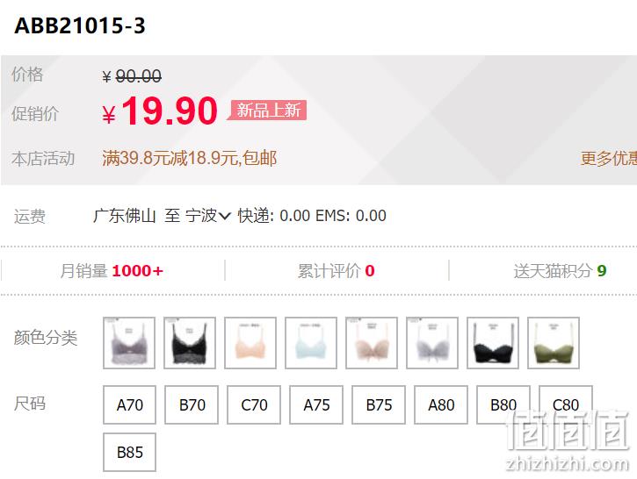View the 月销量 1000+ monthly sales

[x=112, y=270]
